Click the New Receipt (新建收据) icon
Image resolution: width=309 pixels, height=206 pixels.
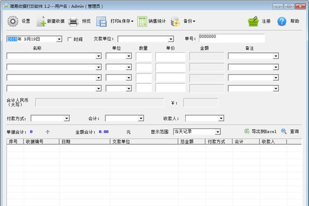[41, 22]
